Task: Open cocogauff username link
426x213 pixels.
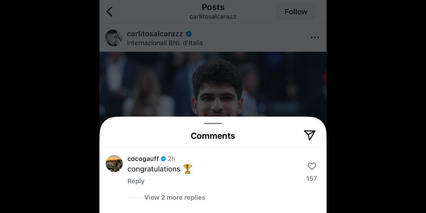Action: [143, 159]
